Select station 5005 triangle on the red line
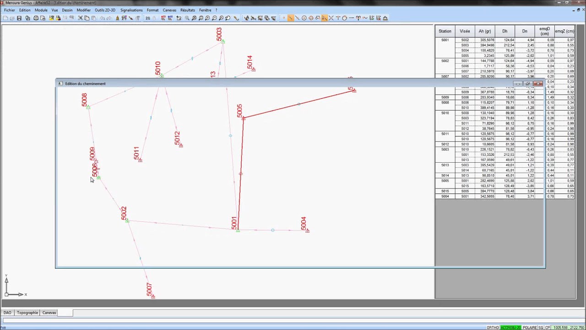Image resolution: width=586 pixels, height=330 pixels. (243, 118)
